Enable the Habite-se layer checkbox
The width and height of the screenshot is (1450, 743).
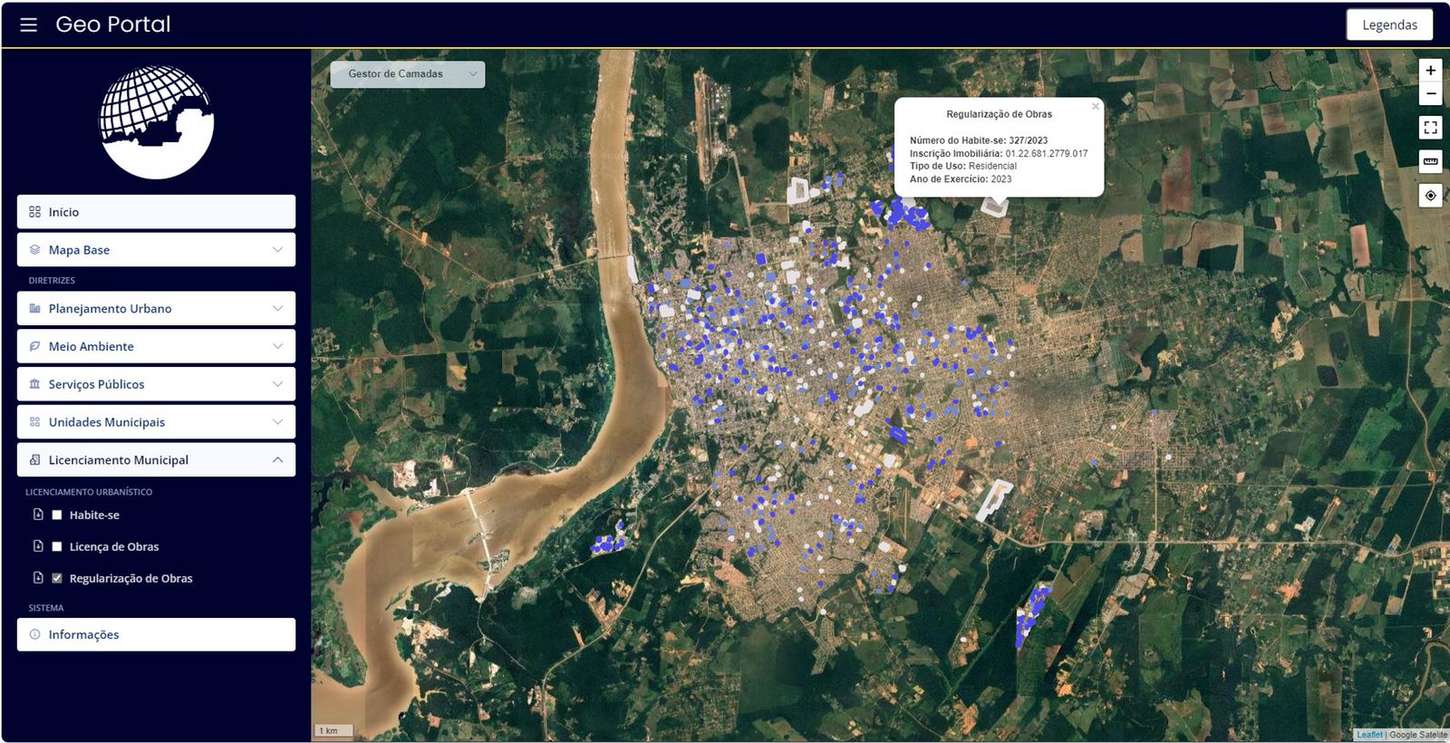57,515
